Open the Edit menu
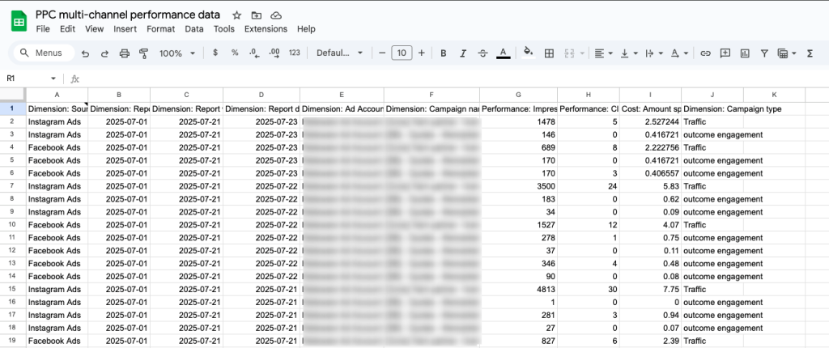Screen dimensions: 829x348 click(67, 29)
